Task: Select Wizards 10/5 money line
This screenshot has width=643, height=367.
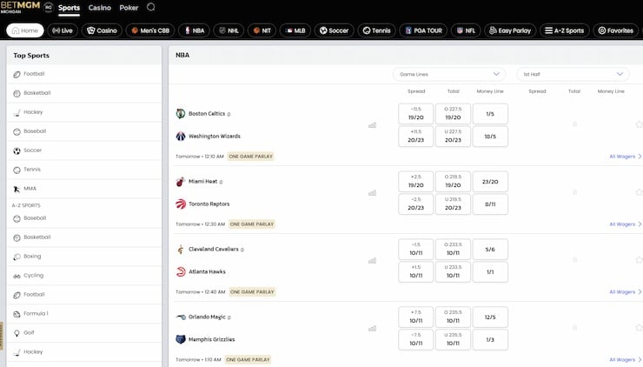Action: coord(490,137)
